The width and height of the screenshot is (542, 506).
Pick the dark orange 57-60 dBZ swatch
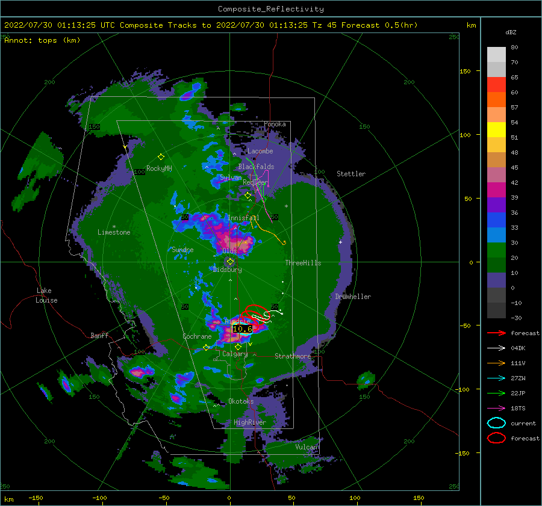point(496,99)
